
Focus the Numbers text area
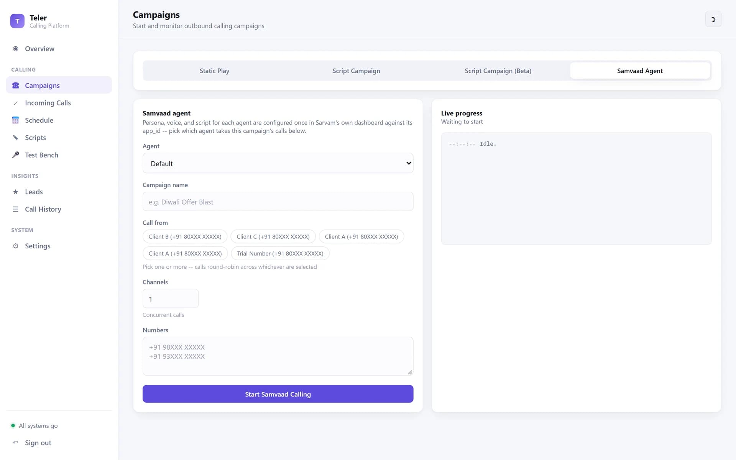(278, 356)
